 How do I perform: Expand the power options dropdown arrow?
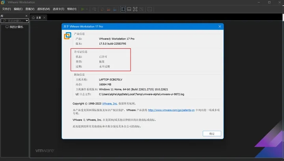tap(87, 9)
